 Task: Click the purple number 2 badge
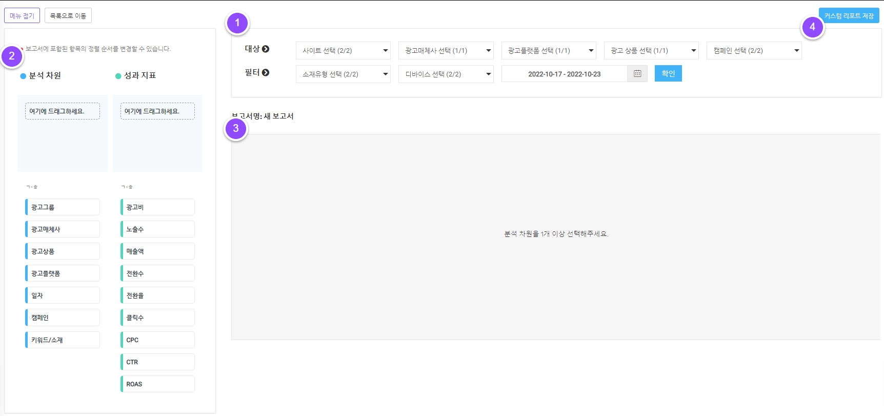(x=12, y=56)
